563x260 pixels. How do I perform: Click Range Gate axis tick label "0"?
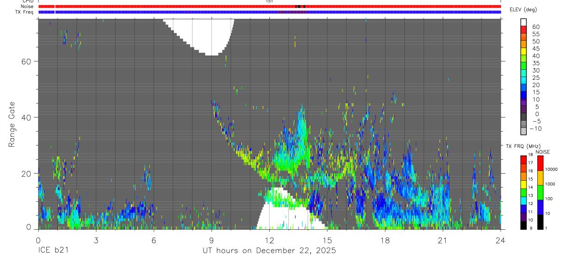click(x=28, y=227)
